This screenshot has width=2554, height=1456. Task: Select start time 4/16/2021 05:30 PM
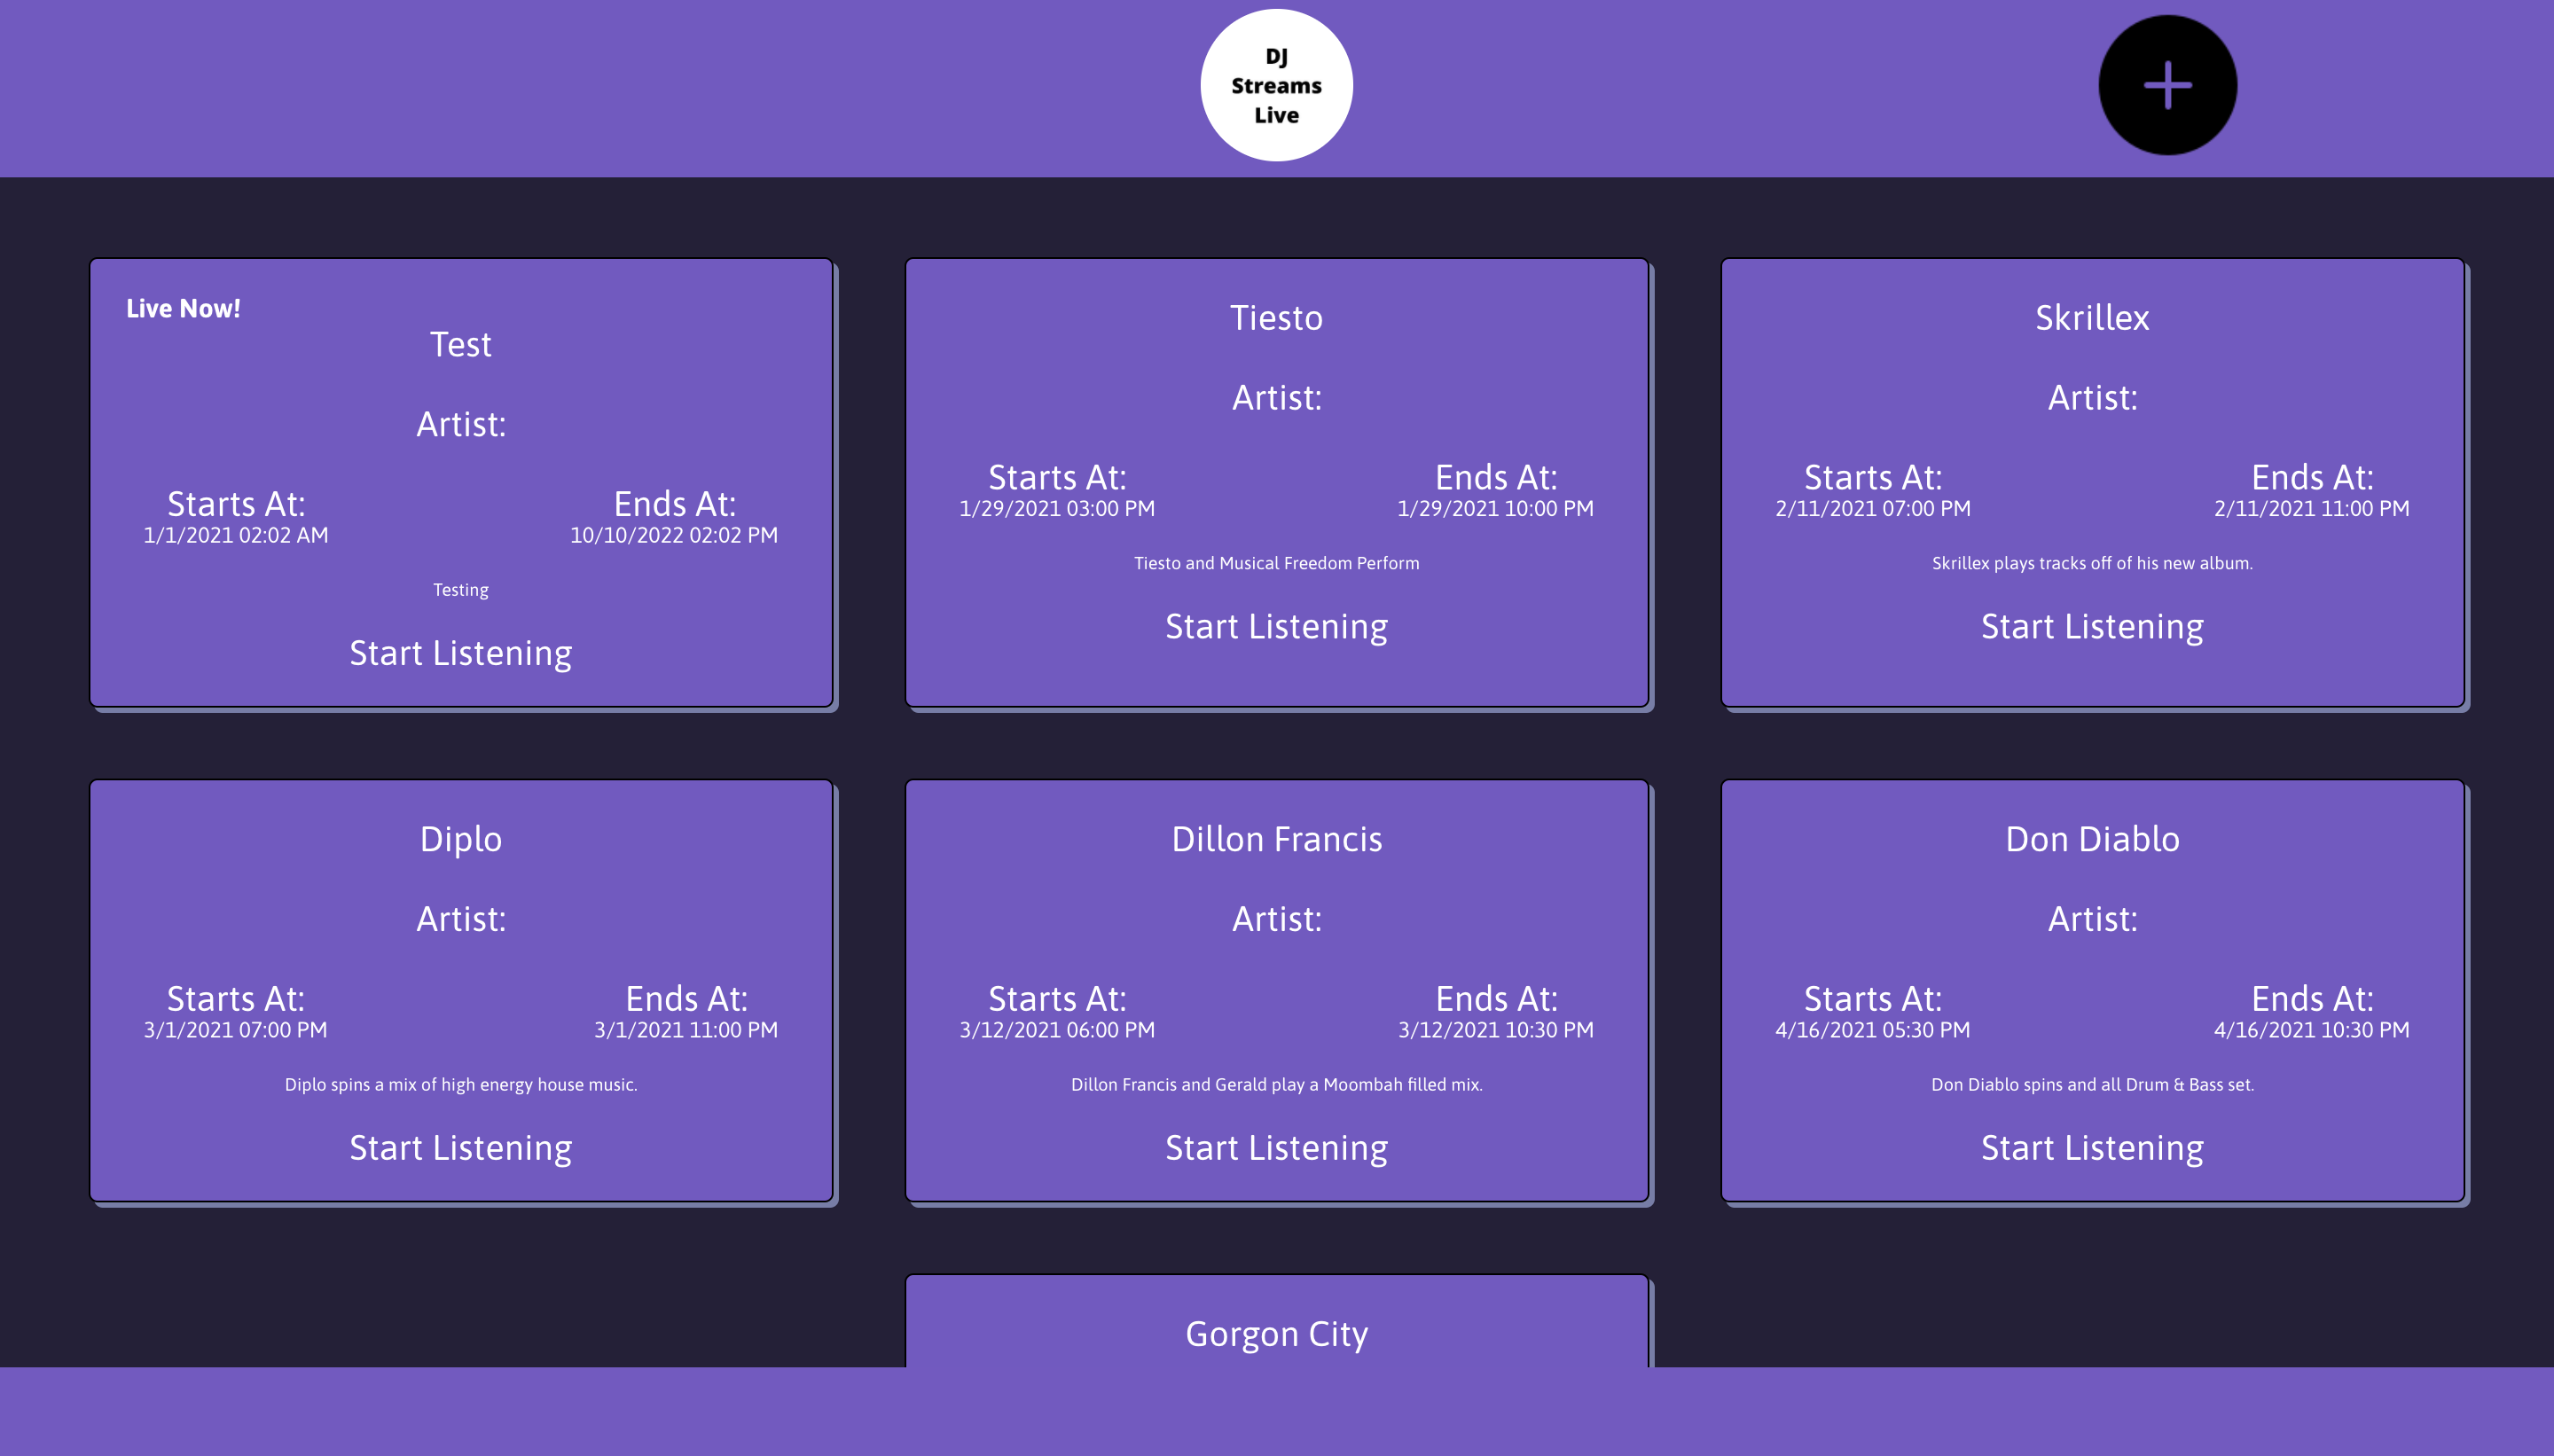coord(1873,1030)
